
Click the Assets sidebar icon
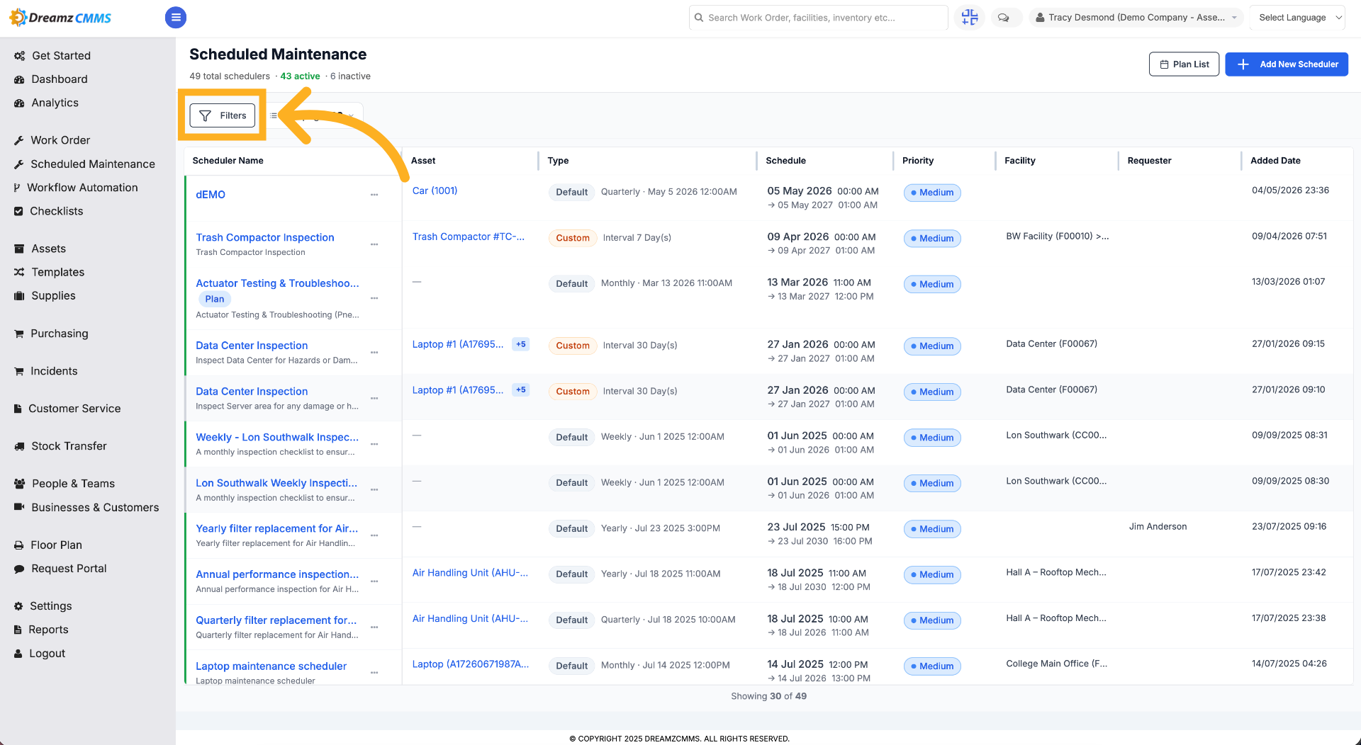(x=19, y=249)
